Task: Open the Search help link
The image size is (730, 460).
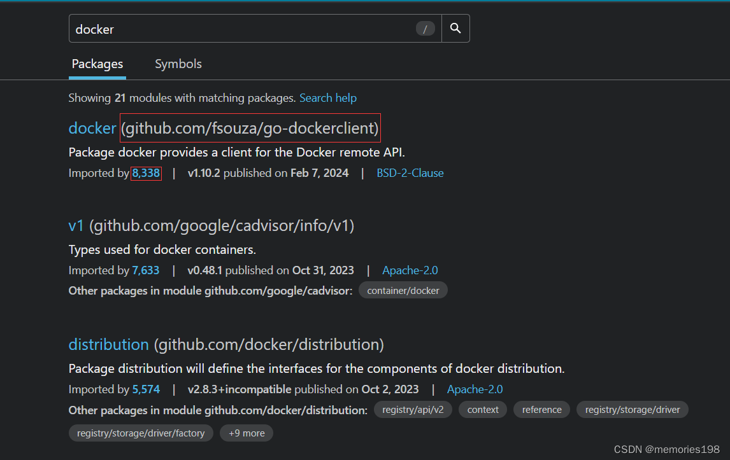Action: click(x=328, y=97)
